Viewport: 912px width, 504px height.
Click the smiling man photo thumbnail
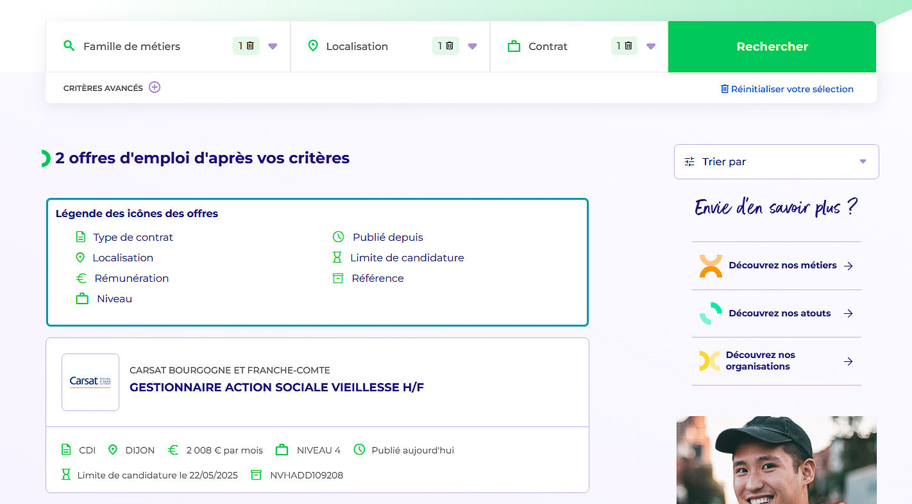point(776,460)
